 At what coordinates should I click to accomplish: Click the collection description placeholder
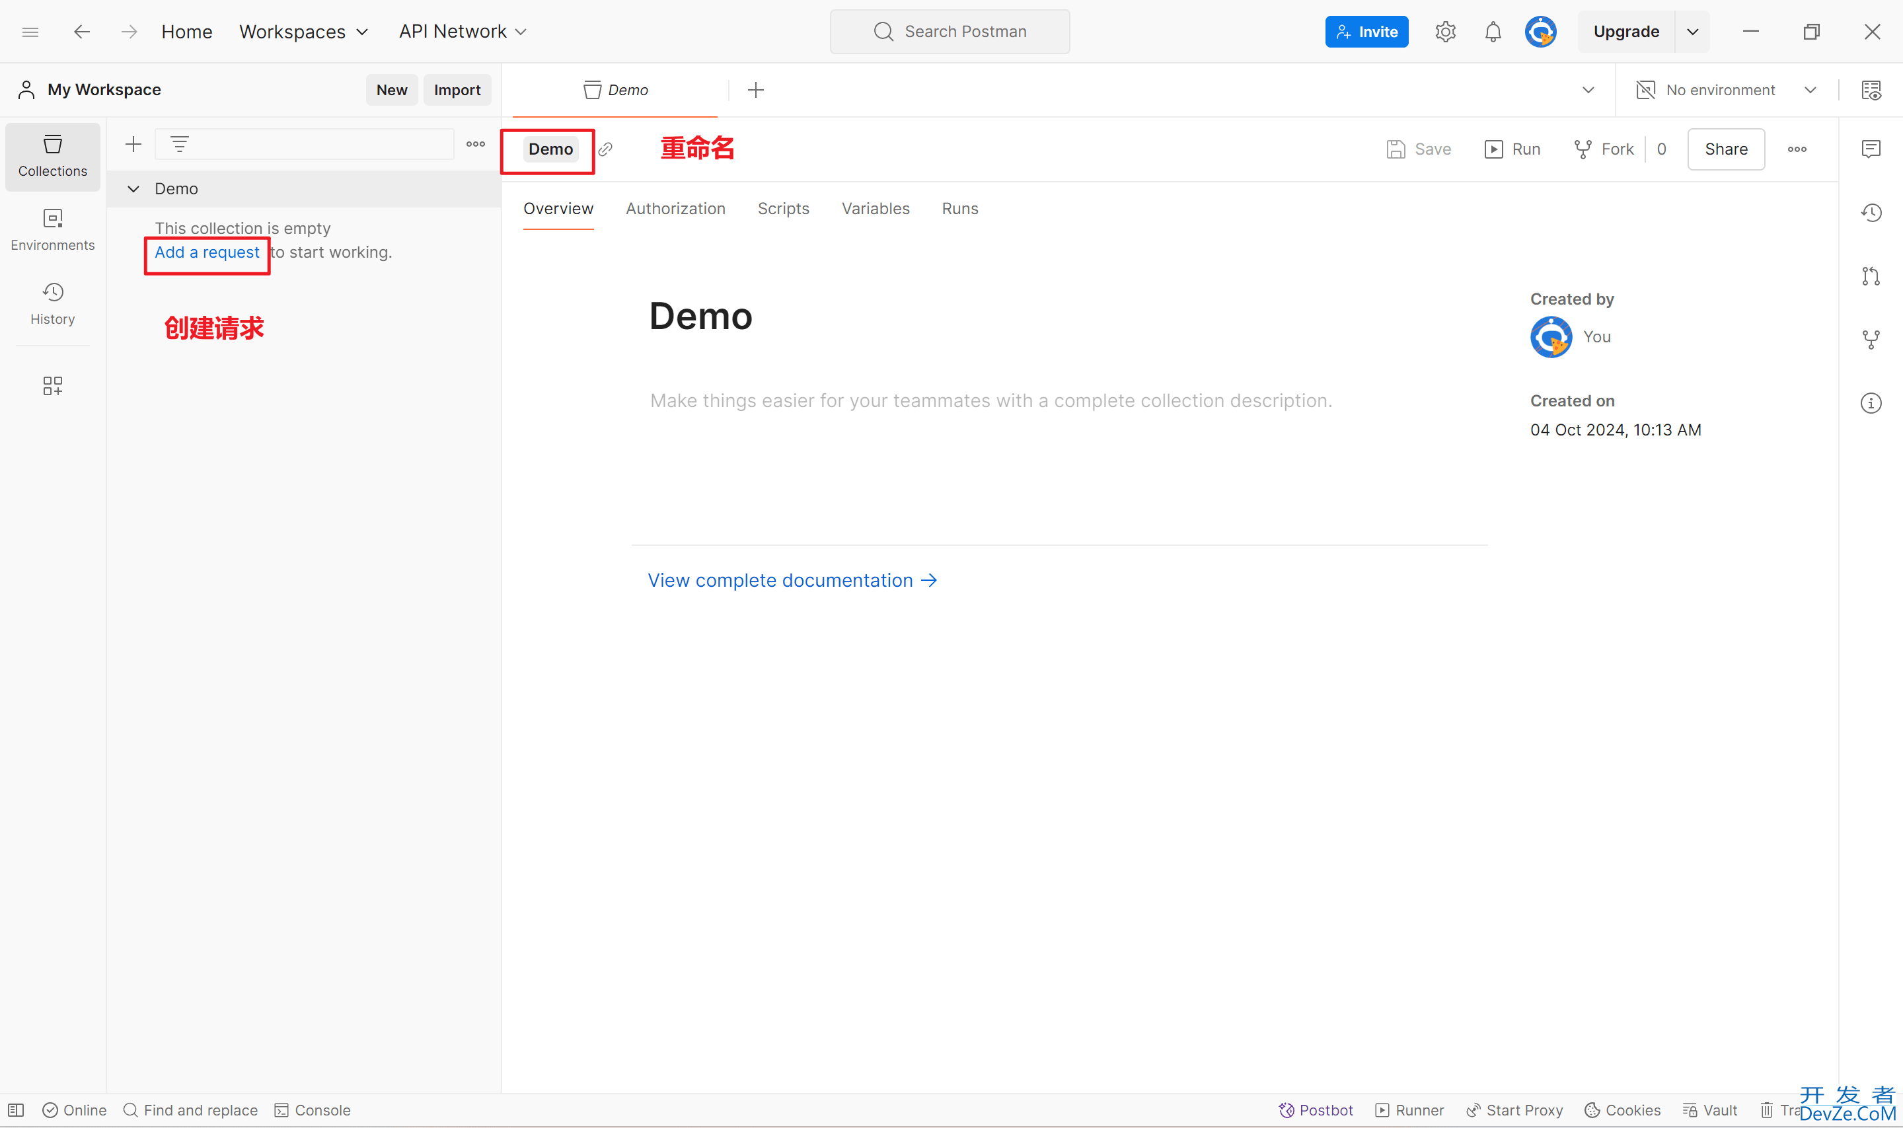tap(991, 400)
